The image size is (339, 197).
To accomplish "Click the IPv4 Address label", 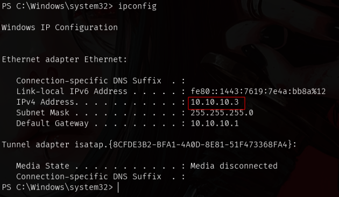I will pyautogui.click(x=47, y=102).
